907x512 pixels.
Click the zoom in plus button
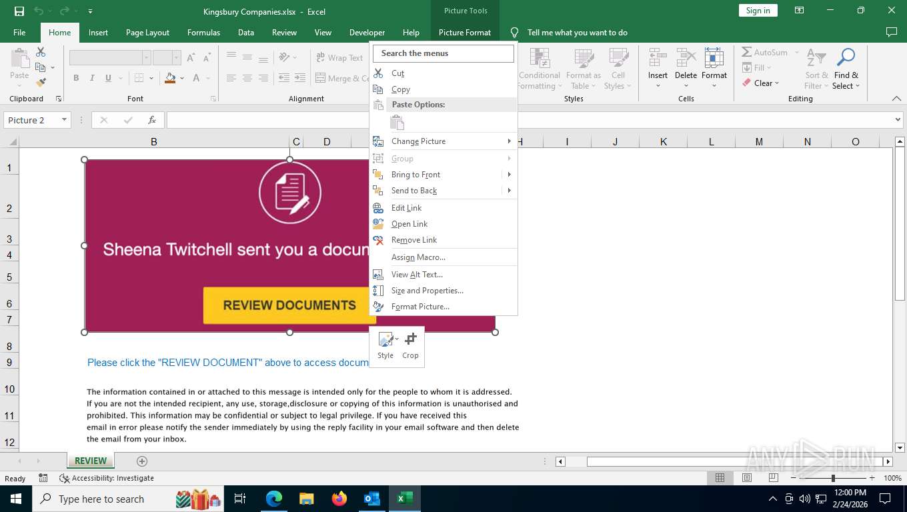872,478
